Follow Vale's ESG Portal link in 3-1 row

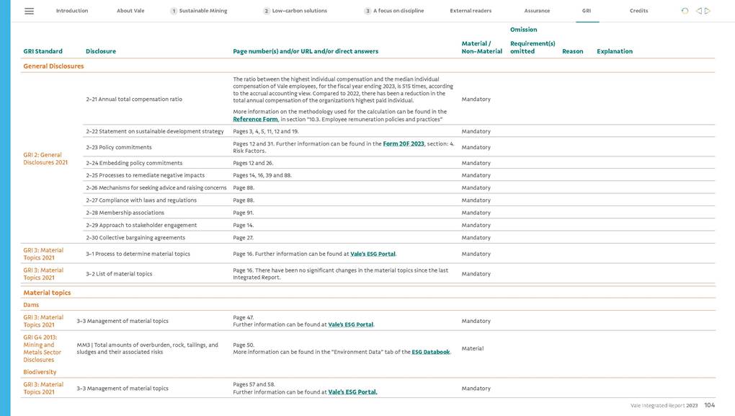point(373,254)
